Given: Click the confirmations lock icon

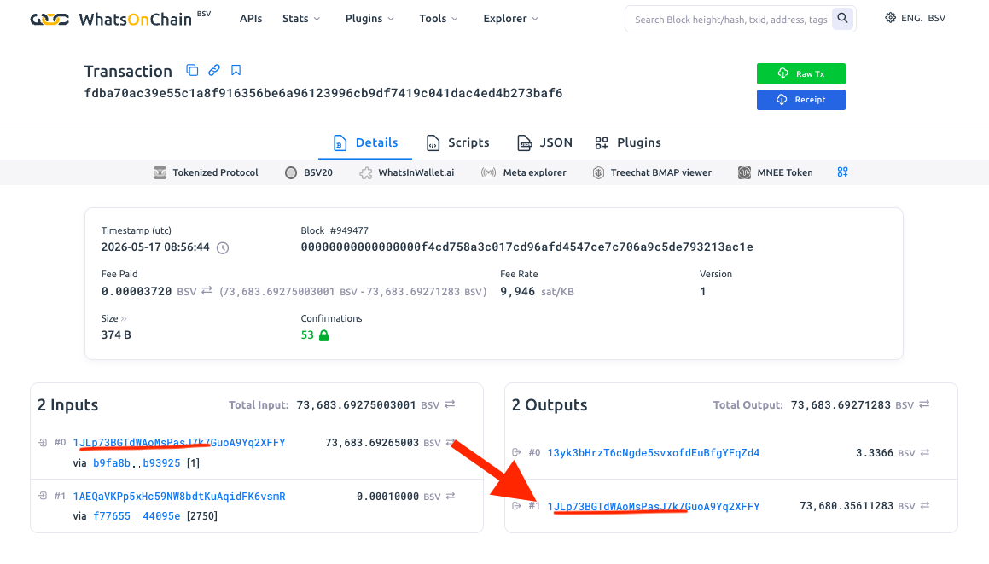Looking at the screenshot, I should click(323, 335).
